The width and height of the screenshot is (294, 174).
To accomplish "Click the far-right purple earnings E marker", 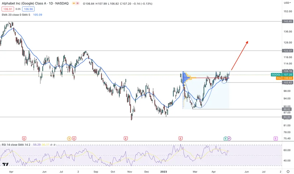I will tap(275, 138).
